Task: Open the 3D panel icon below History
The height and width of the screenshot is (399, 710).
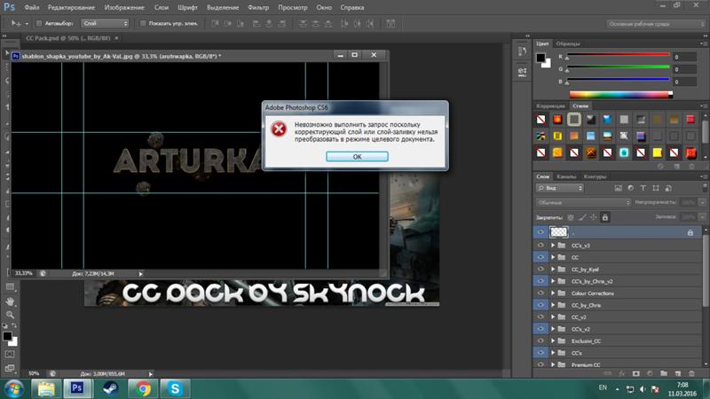Action: [x=522, y=73]
